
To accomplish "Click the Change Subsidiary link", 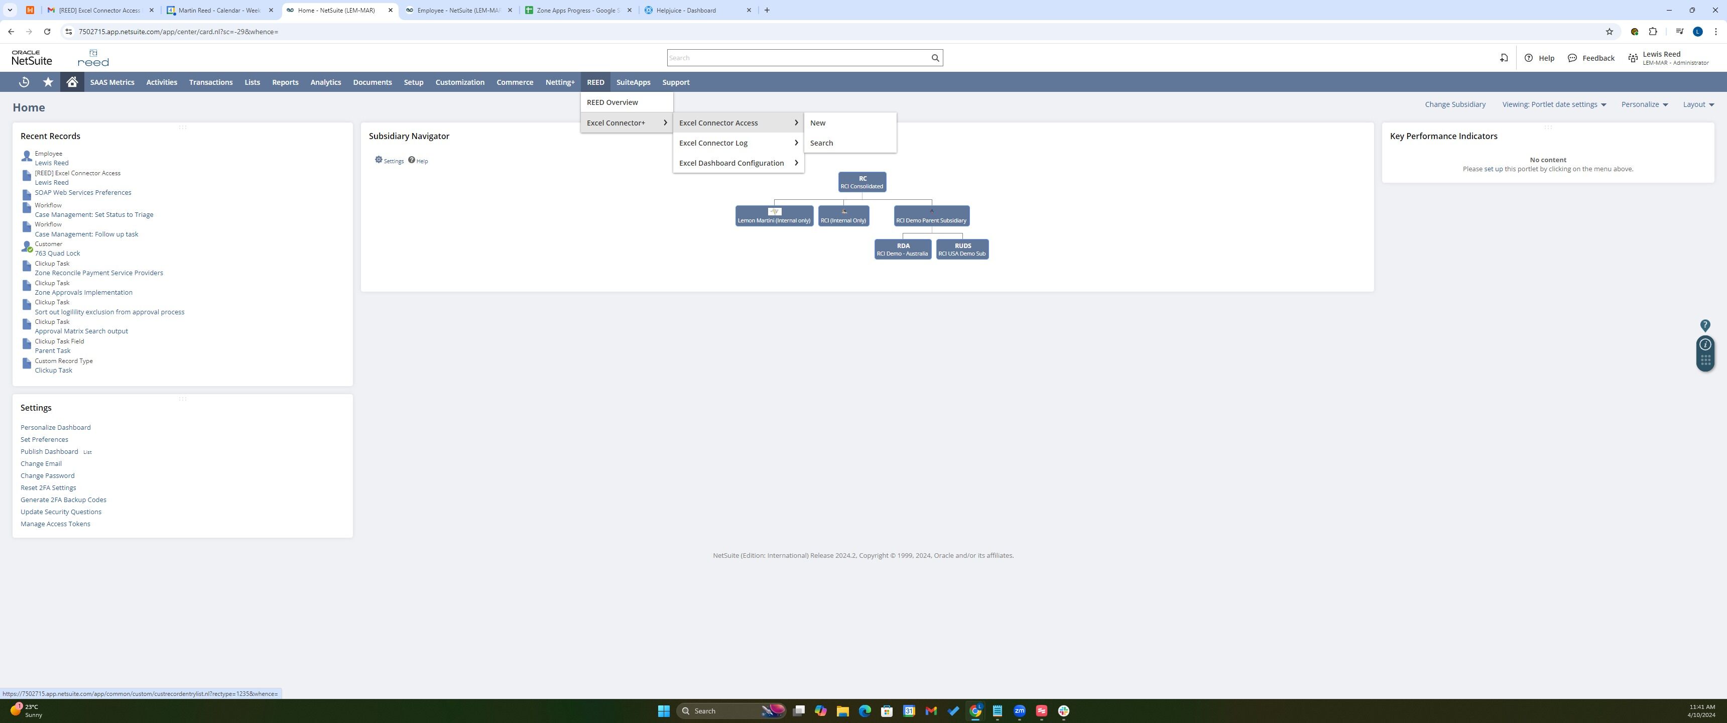I will point(1455,104).
